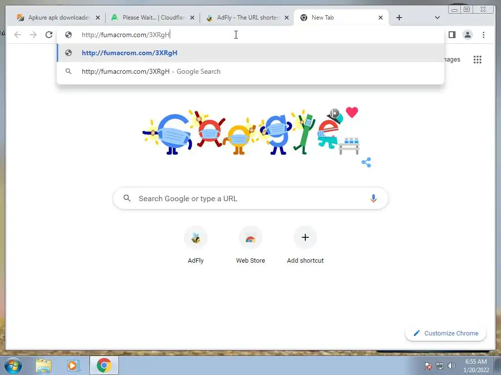This screenshot has width=501, height=375.
Task: Click the voice search microphone
Action: 373,198
